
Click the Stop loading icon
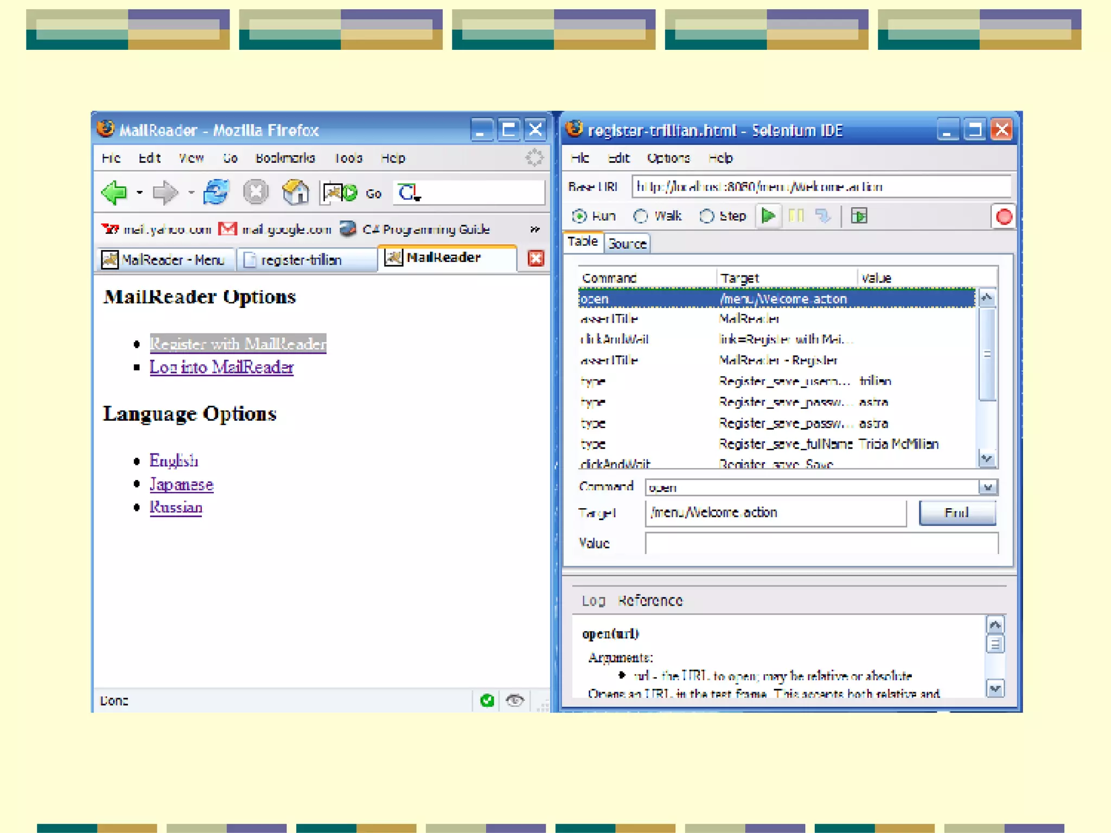coord(256,193)
